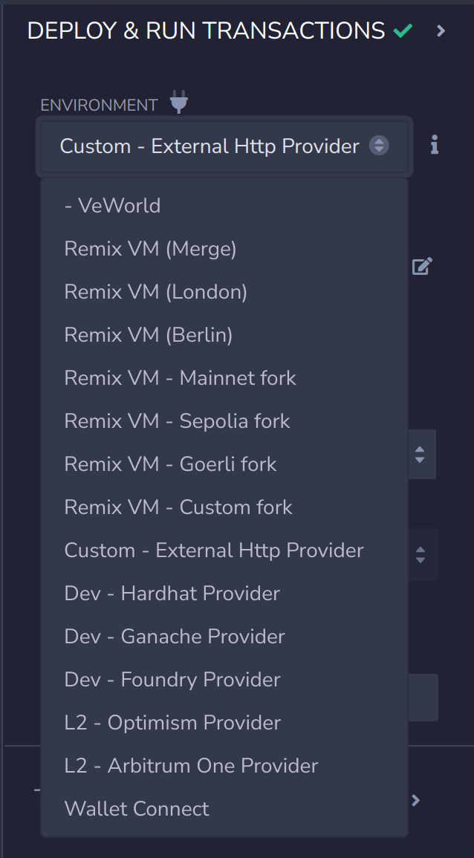Click the green checkmark status icon

403,31
